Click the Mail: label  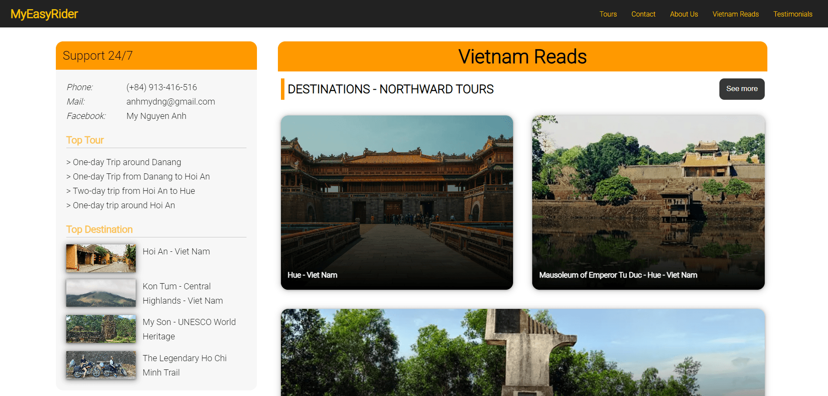[76, 102]
